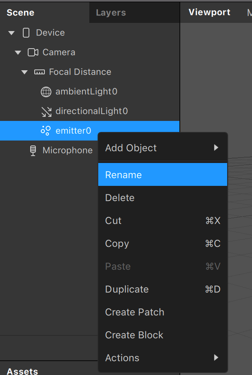Click the ambientLight0 globe icon
The width and height of the screenshot is (252, 375).
(x=46, y=92)
